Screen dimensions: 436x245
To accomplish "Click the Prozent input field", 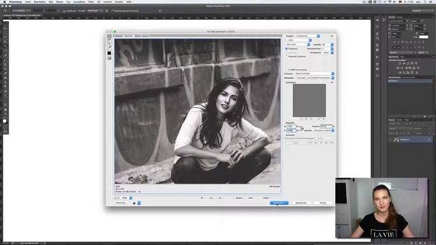I will click(x=326, y=127).
